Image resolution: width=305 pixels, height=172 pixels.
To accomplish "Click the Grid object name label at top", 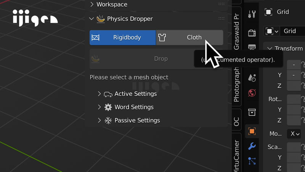I will click(283, 12).
